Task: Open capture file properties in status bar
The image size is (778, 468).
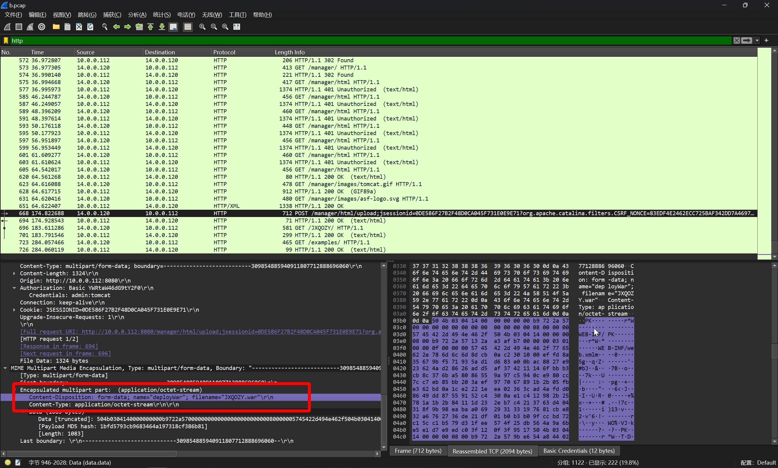Action: [x=18, y=463]
